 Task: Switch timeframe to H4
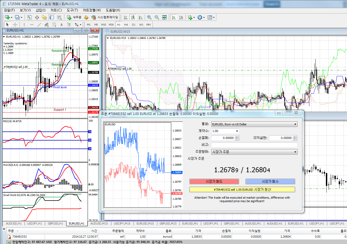coord(126,25)
